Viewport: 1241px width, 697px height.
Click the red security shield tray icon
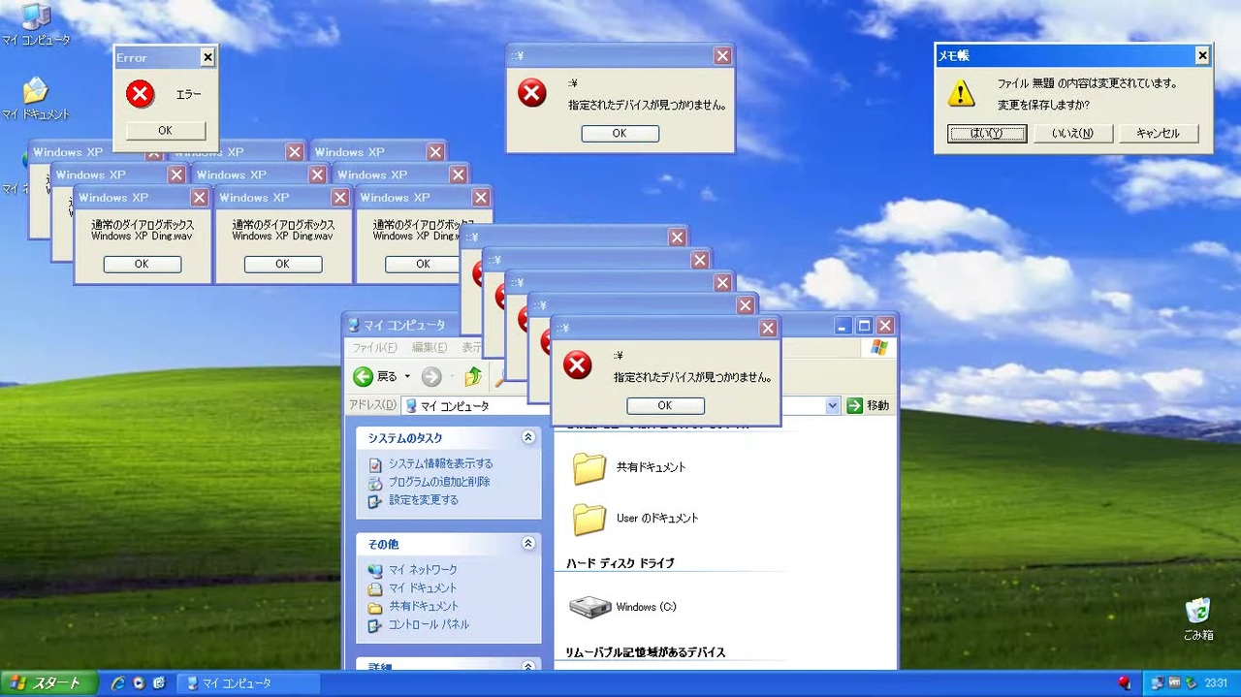pos(1125,683)
